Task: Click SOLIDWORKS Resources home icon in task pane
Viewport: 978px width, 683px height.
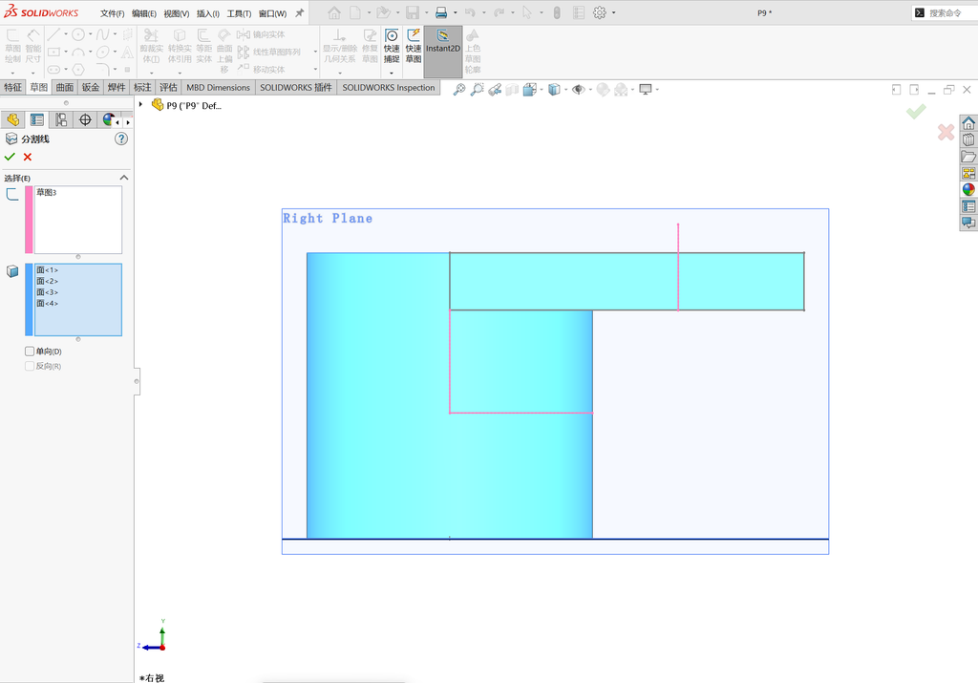Action: [x=968, y=123]
